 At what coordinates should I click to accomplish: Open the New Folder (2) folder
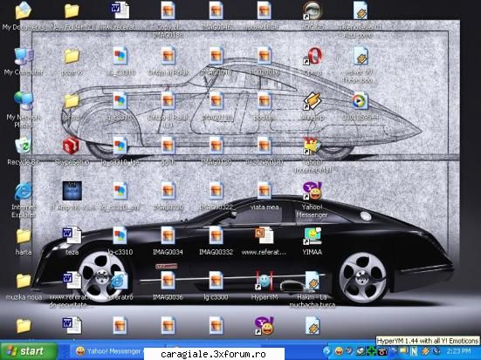tap(72, 11)
